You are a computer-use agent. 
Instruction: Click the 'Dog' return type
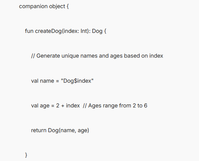[97, 31]
